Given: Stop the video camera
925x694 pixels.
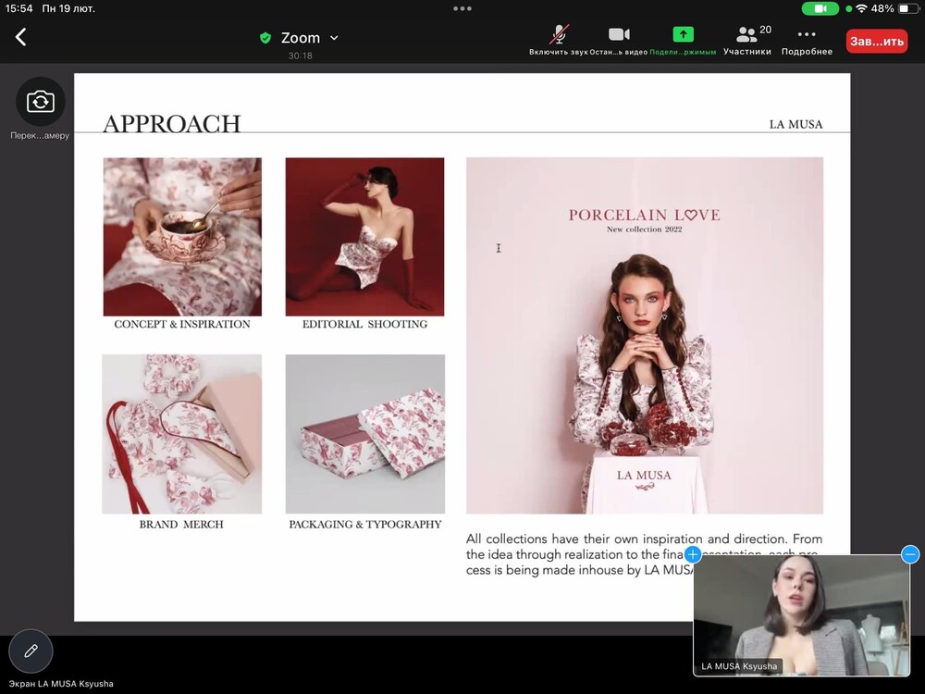Looking at the screenshot, I should [619, 40].
